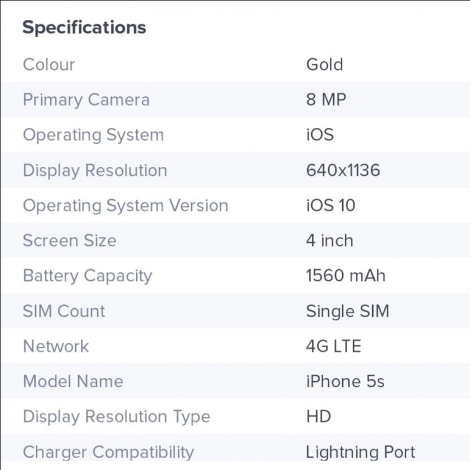The width and height of the screenshot is (470, 470).
Task: Tap the Colour label
Action: click(49, 64)
